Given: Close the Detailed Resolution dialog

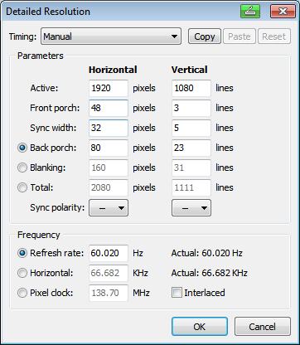Looking at the screenshot, I should pos(283,12).
